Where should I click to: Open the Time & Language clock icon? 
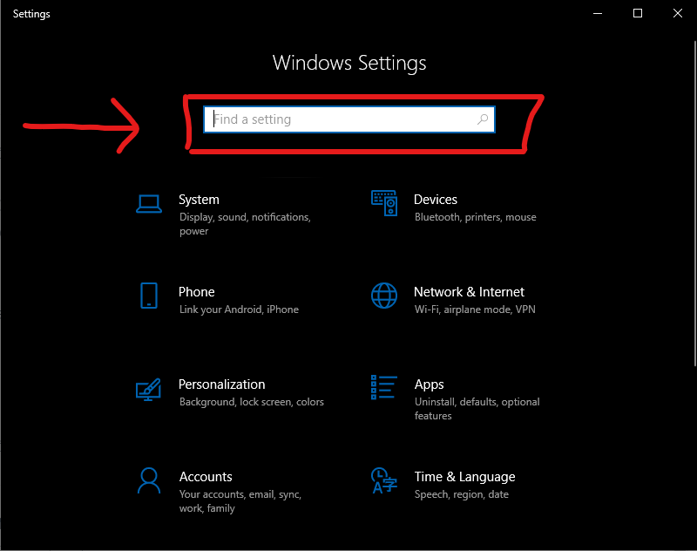point(384,480)
